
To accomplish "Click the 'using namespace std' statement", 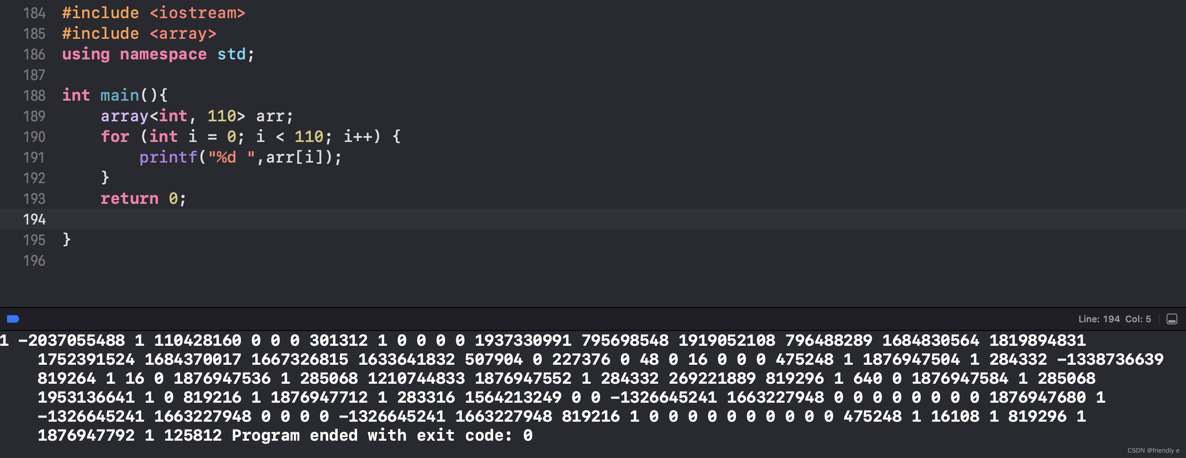I will tap(157, 54).
